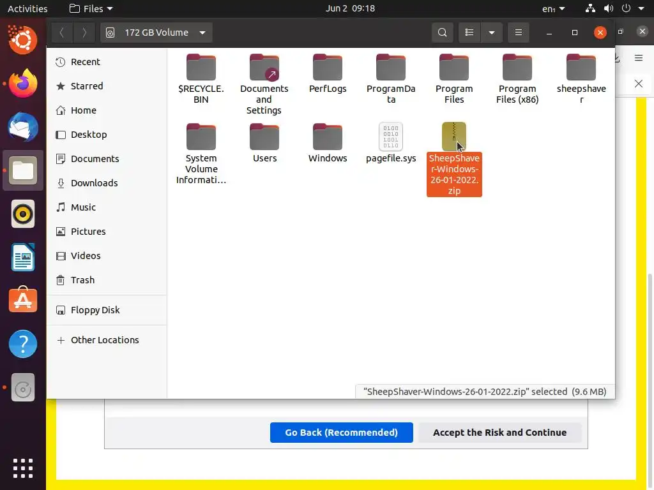Go to Videos in the sidebar

pos(107,255)
